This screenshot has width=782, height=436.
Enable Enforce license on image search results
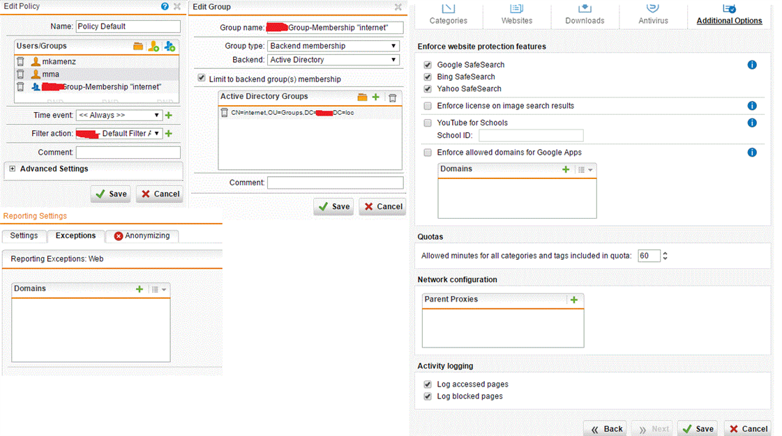click(428, 106)
